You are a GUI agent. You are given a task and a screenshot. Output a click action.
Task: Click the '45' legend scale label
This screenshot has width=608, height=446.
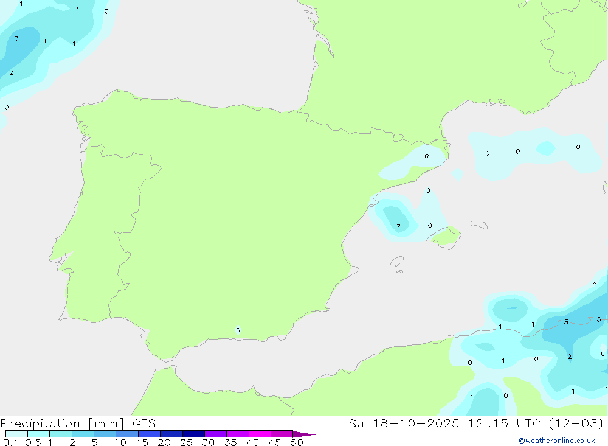click(x=275, y=442)
